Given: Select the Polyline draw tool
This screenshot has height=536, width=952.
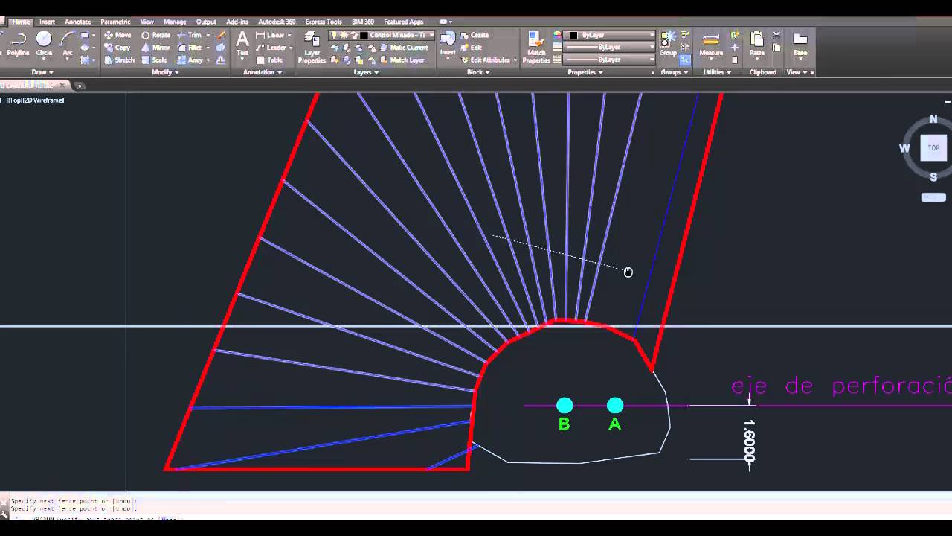Looking at the screenshot, I should pos(19,44).
